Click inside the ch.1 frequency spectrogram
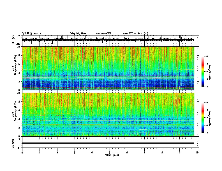The width and height of the screenshot is (222, 171). (108, 68)
